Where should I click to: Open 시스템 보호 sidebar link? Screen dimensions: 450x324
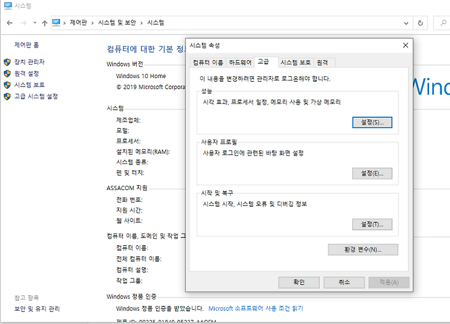[29, 85]
